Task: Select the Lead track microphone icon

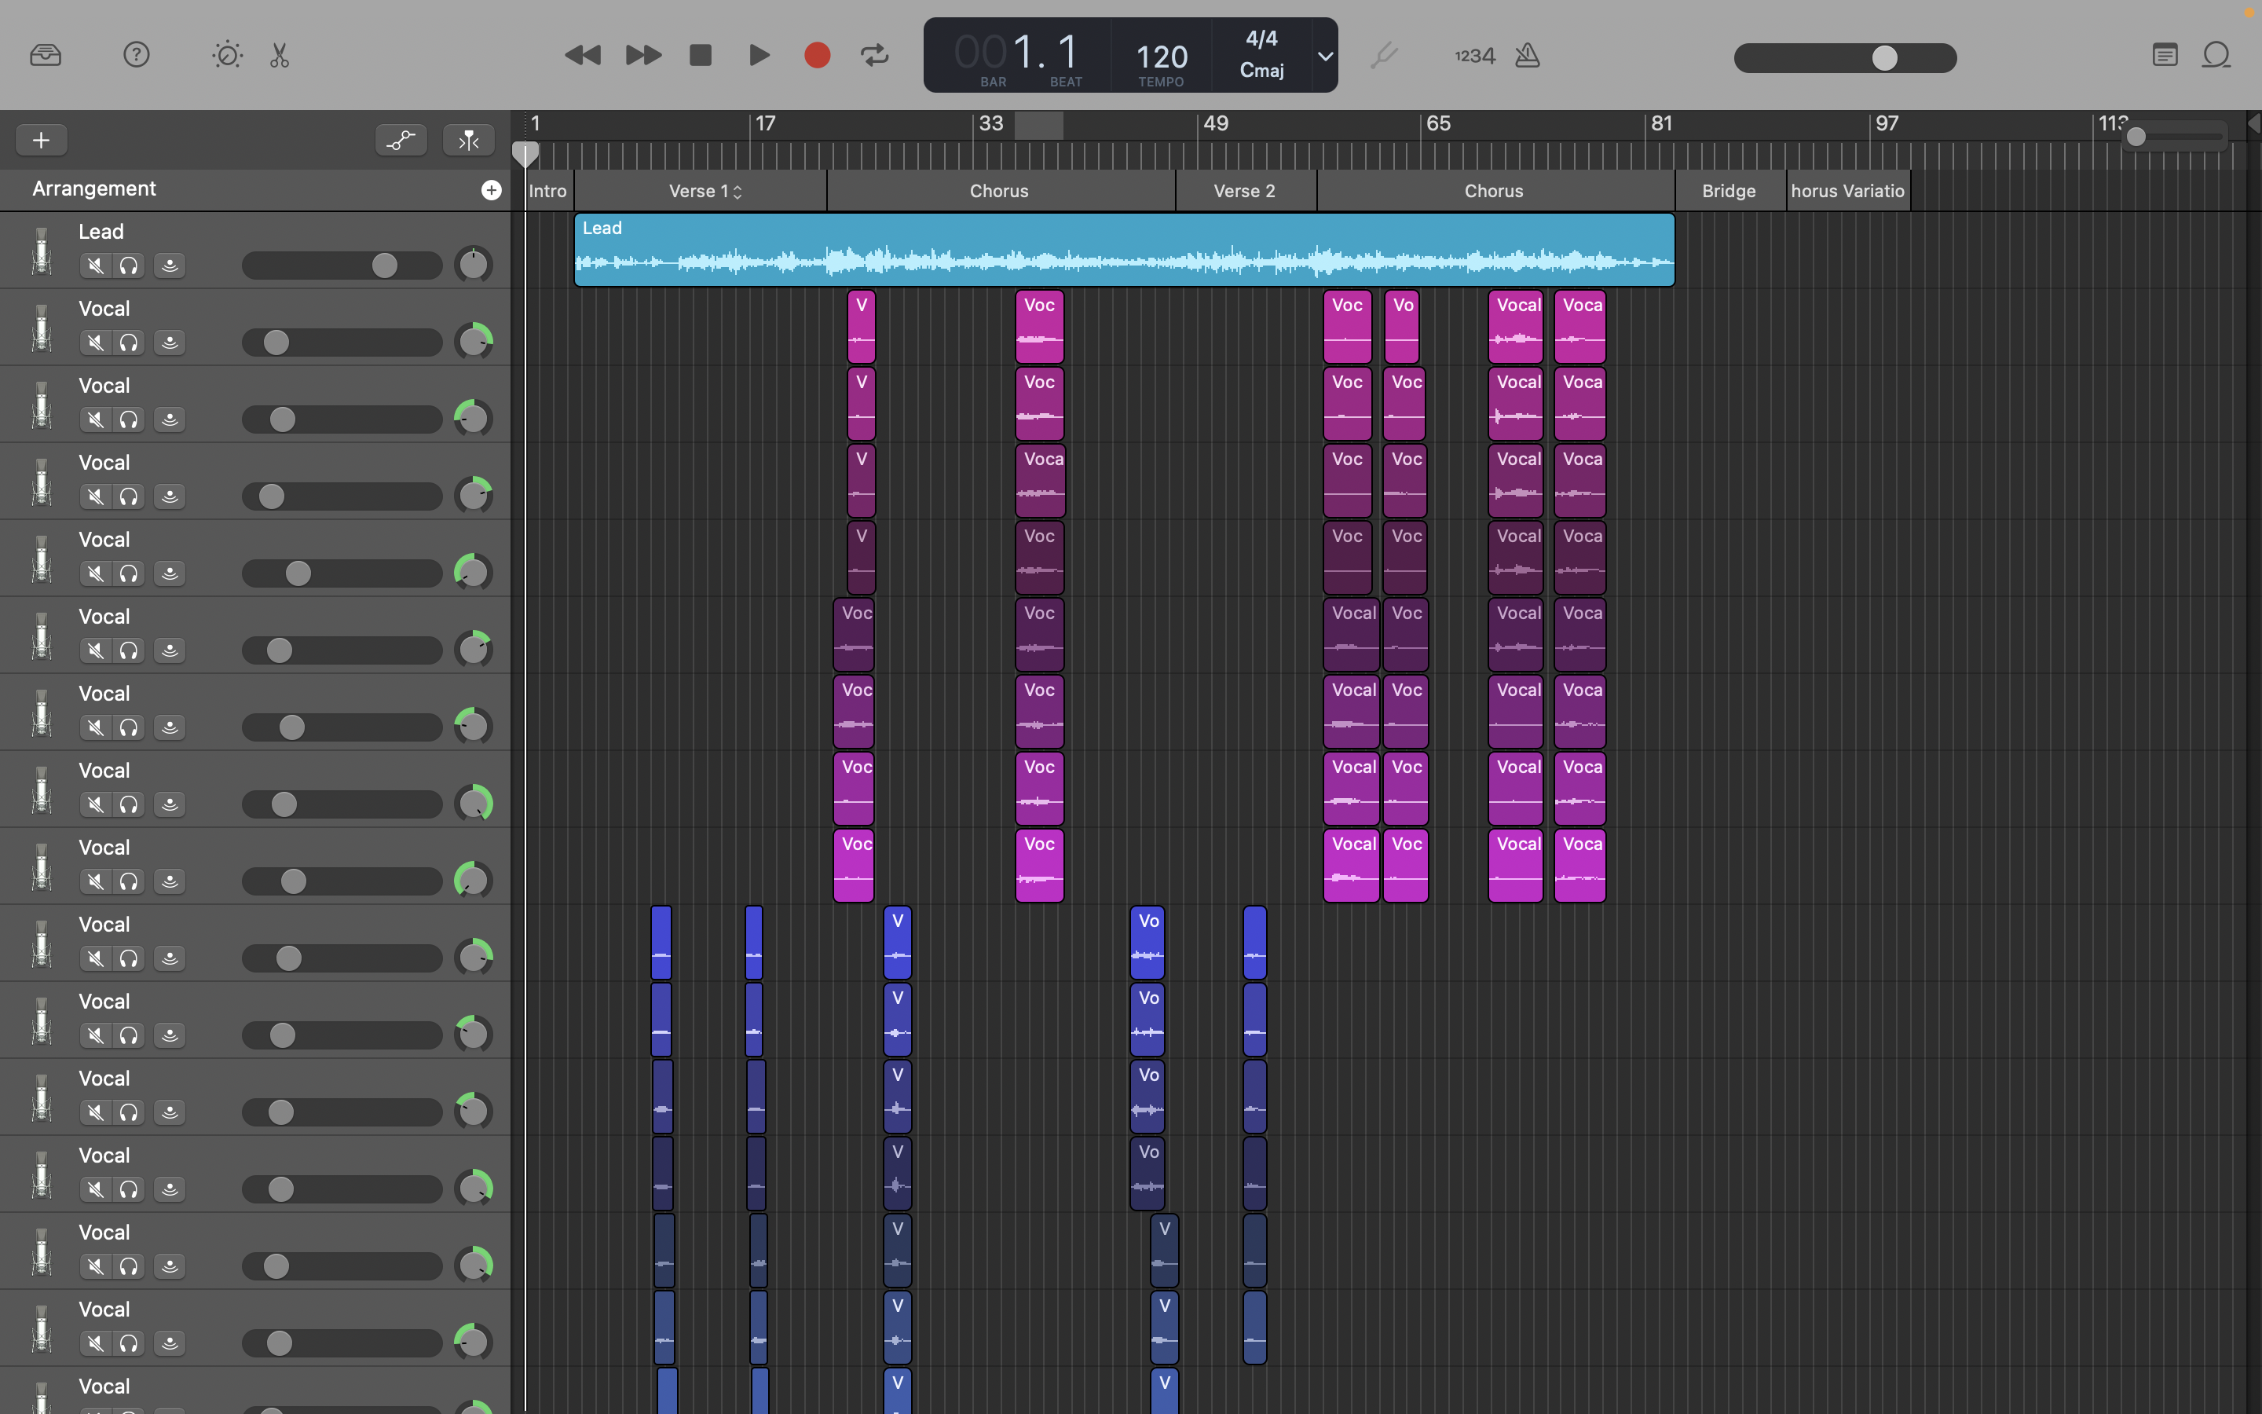Action: pos(41,251)
